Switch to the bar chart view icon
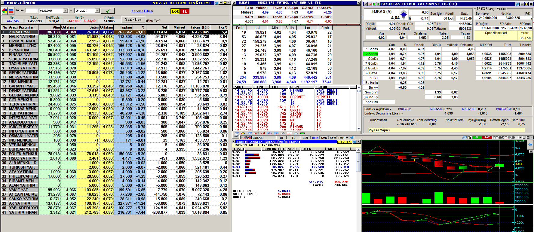This screenshot has height=232, width=534. click(x=11, y=11)
